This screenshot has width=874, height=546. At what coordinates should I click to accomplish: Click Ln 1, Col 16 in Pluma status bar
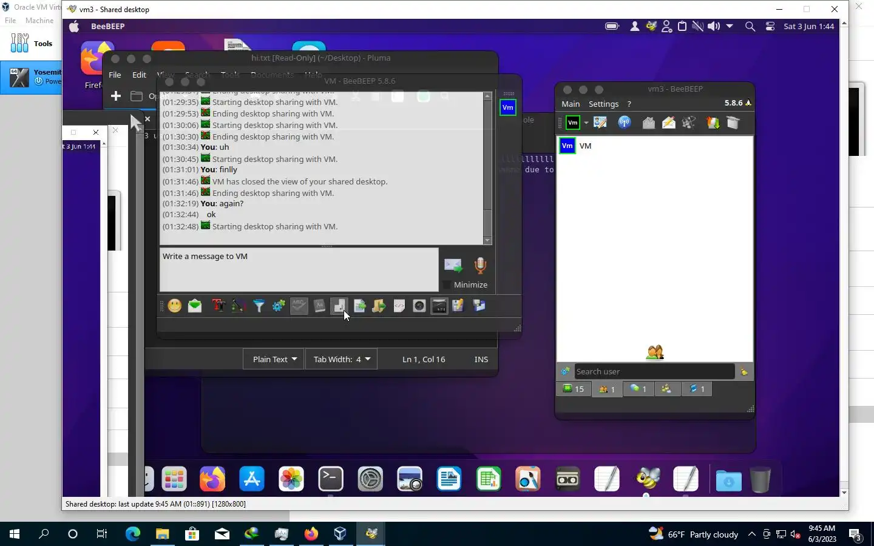click(424, 359)
